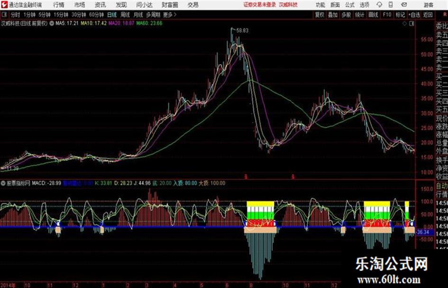This screenshot has width=448, height=288.
Task: Click the 11.39 low price label
Action: [12, 168]
